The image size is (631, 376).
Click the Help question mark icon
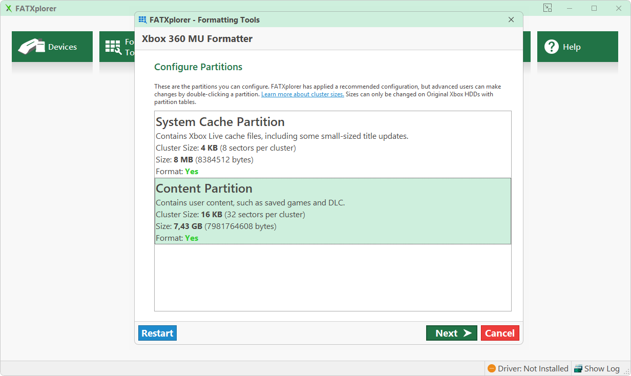click(x=551, y=47)
